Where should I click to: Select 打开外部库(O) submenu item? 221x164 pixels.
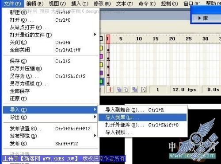coord(142,125)
